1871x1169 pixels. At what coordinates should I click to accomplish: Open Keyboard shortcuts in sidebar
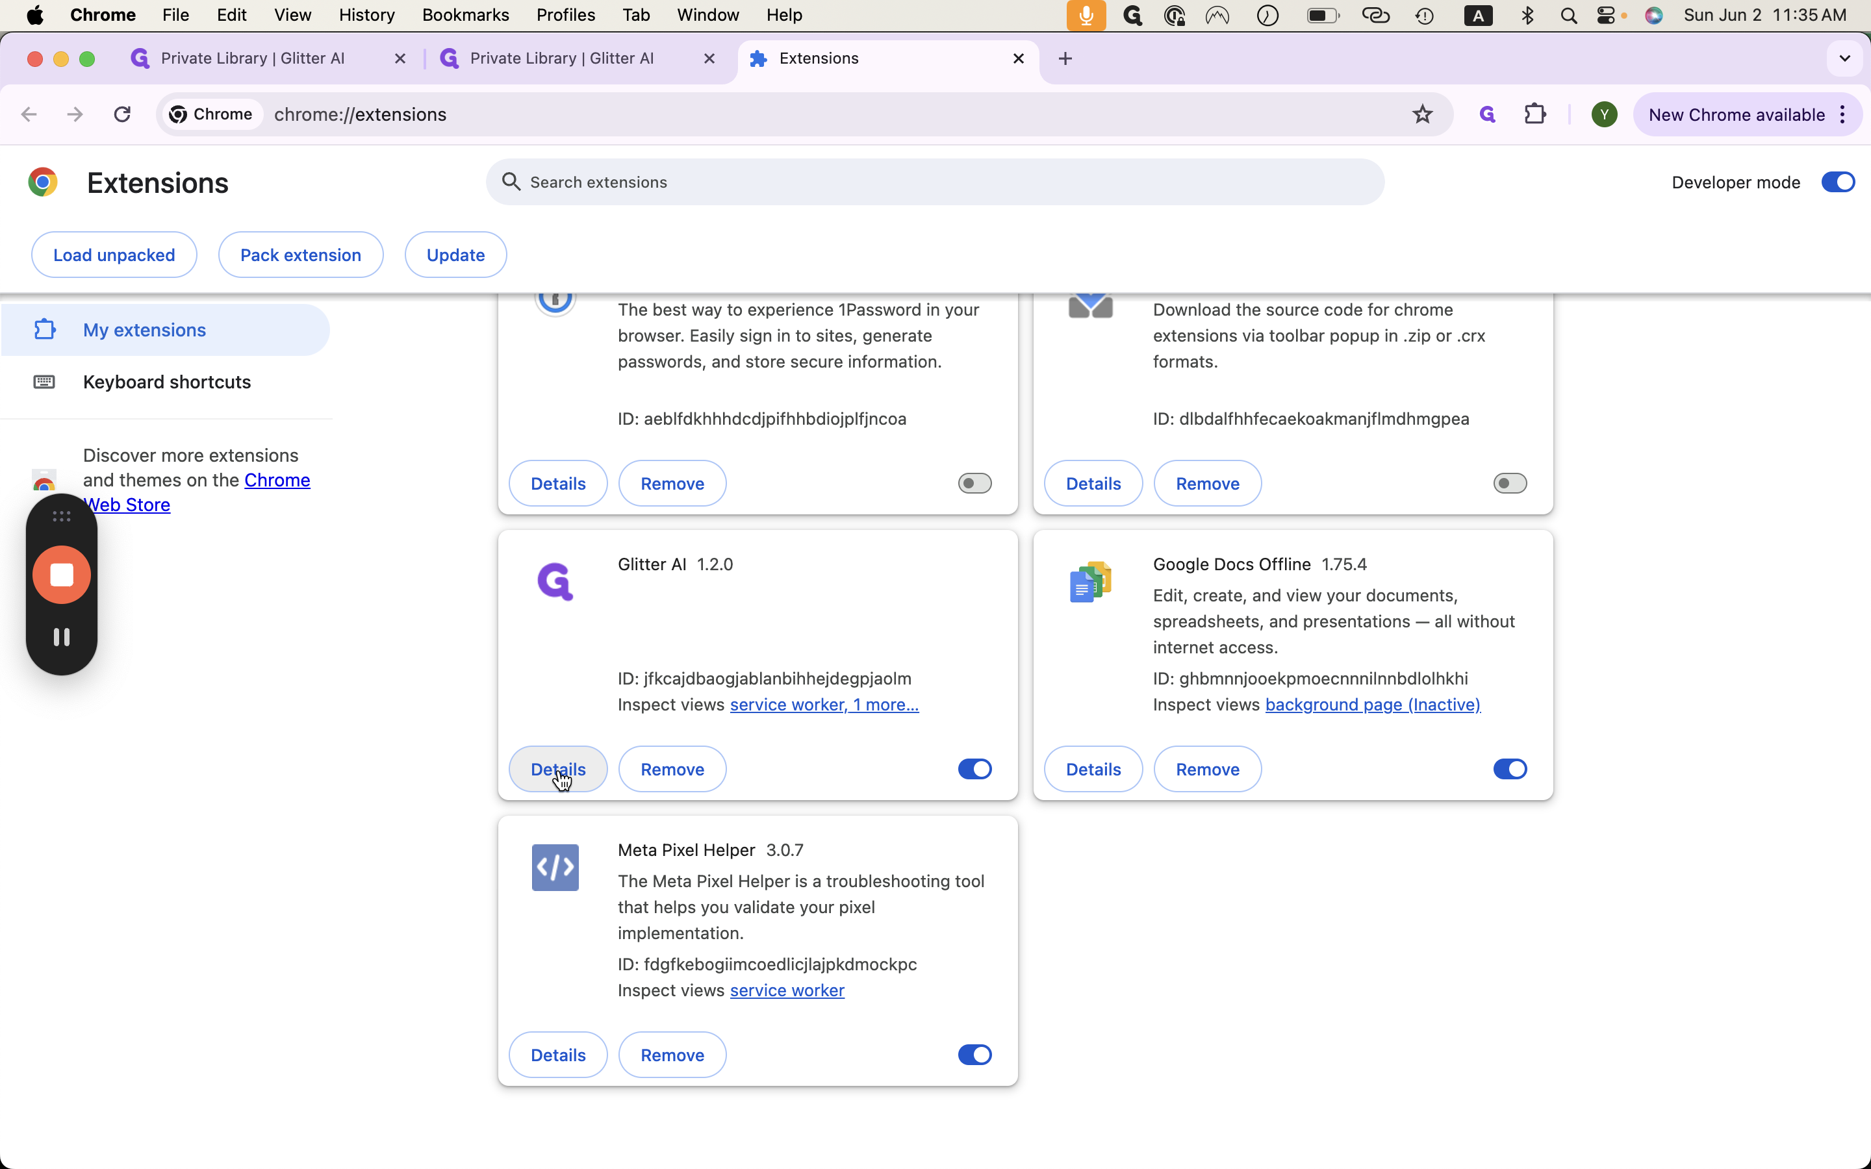point(166,382)
